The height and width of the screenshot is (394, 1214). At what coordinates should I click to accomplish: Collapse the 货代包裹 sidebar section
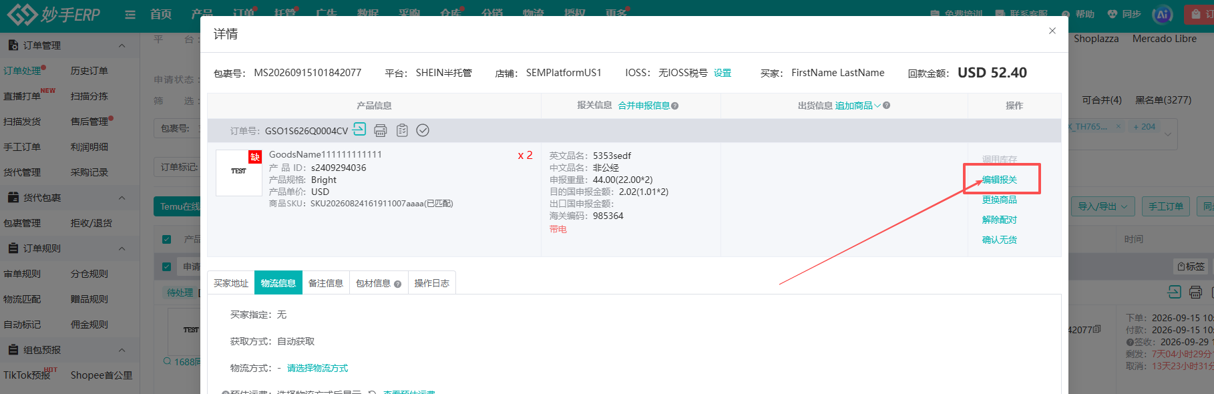pyautogui.click(x=122, y=198)
